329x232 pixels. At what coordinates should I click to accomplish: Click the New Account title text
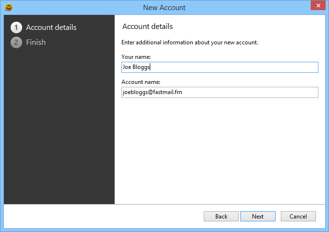[x=164, y=8]
